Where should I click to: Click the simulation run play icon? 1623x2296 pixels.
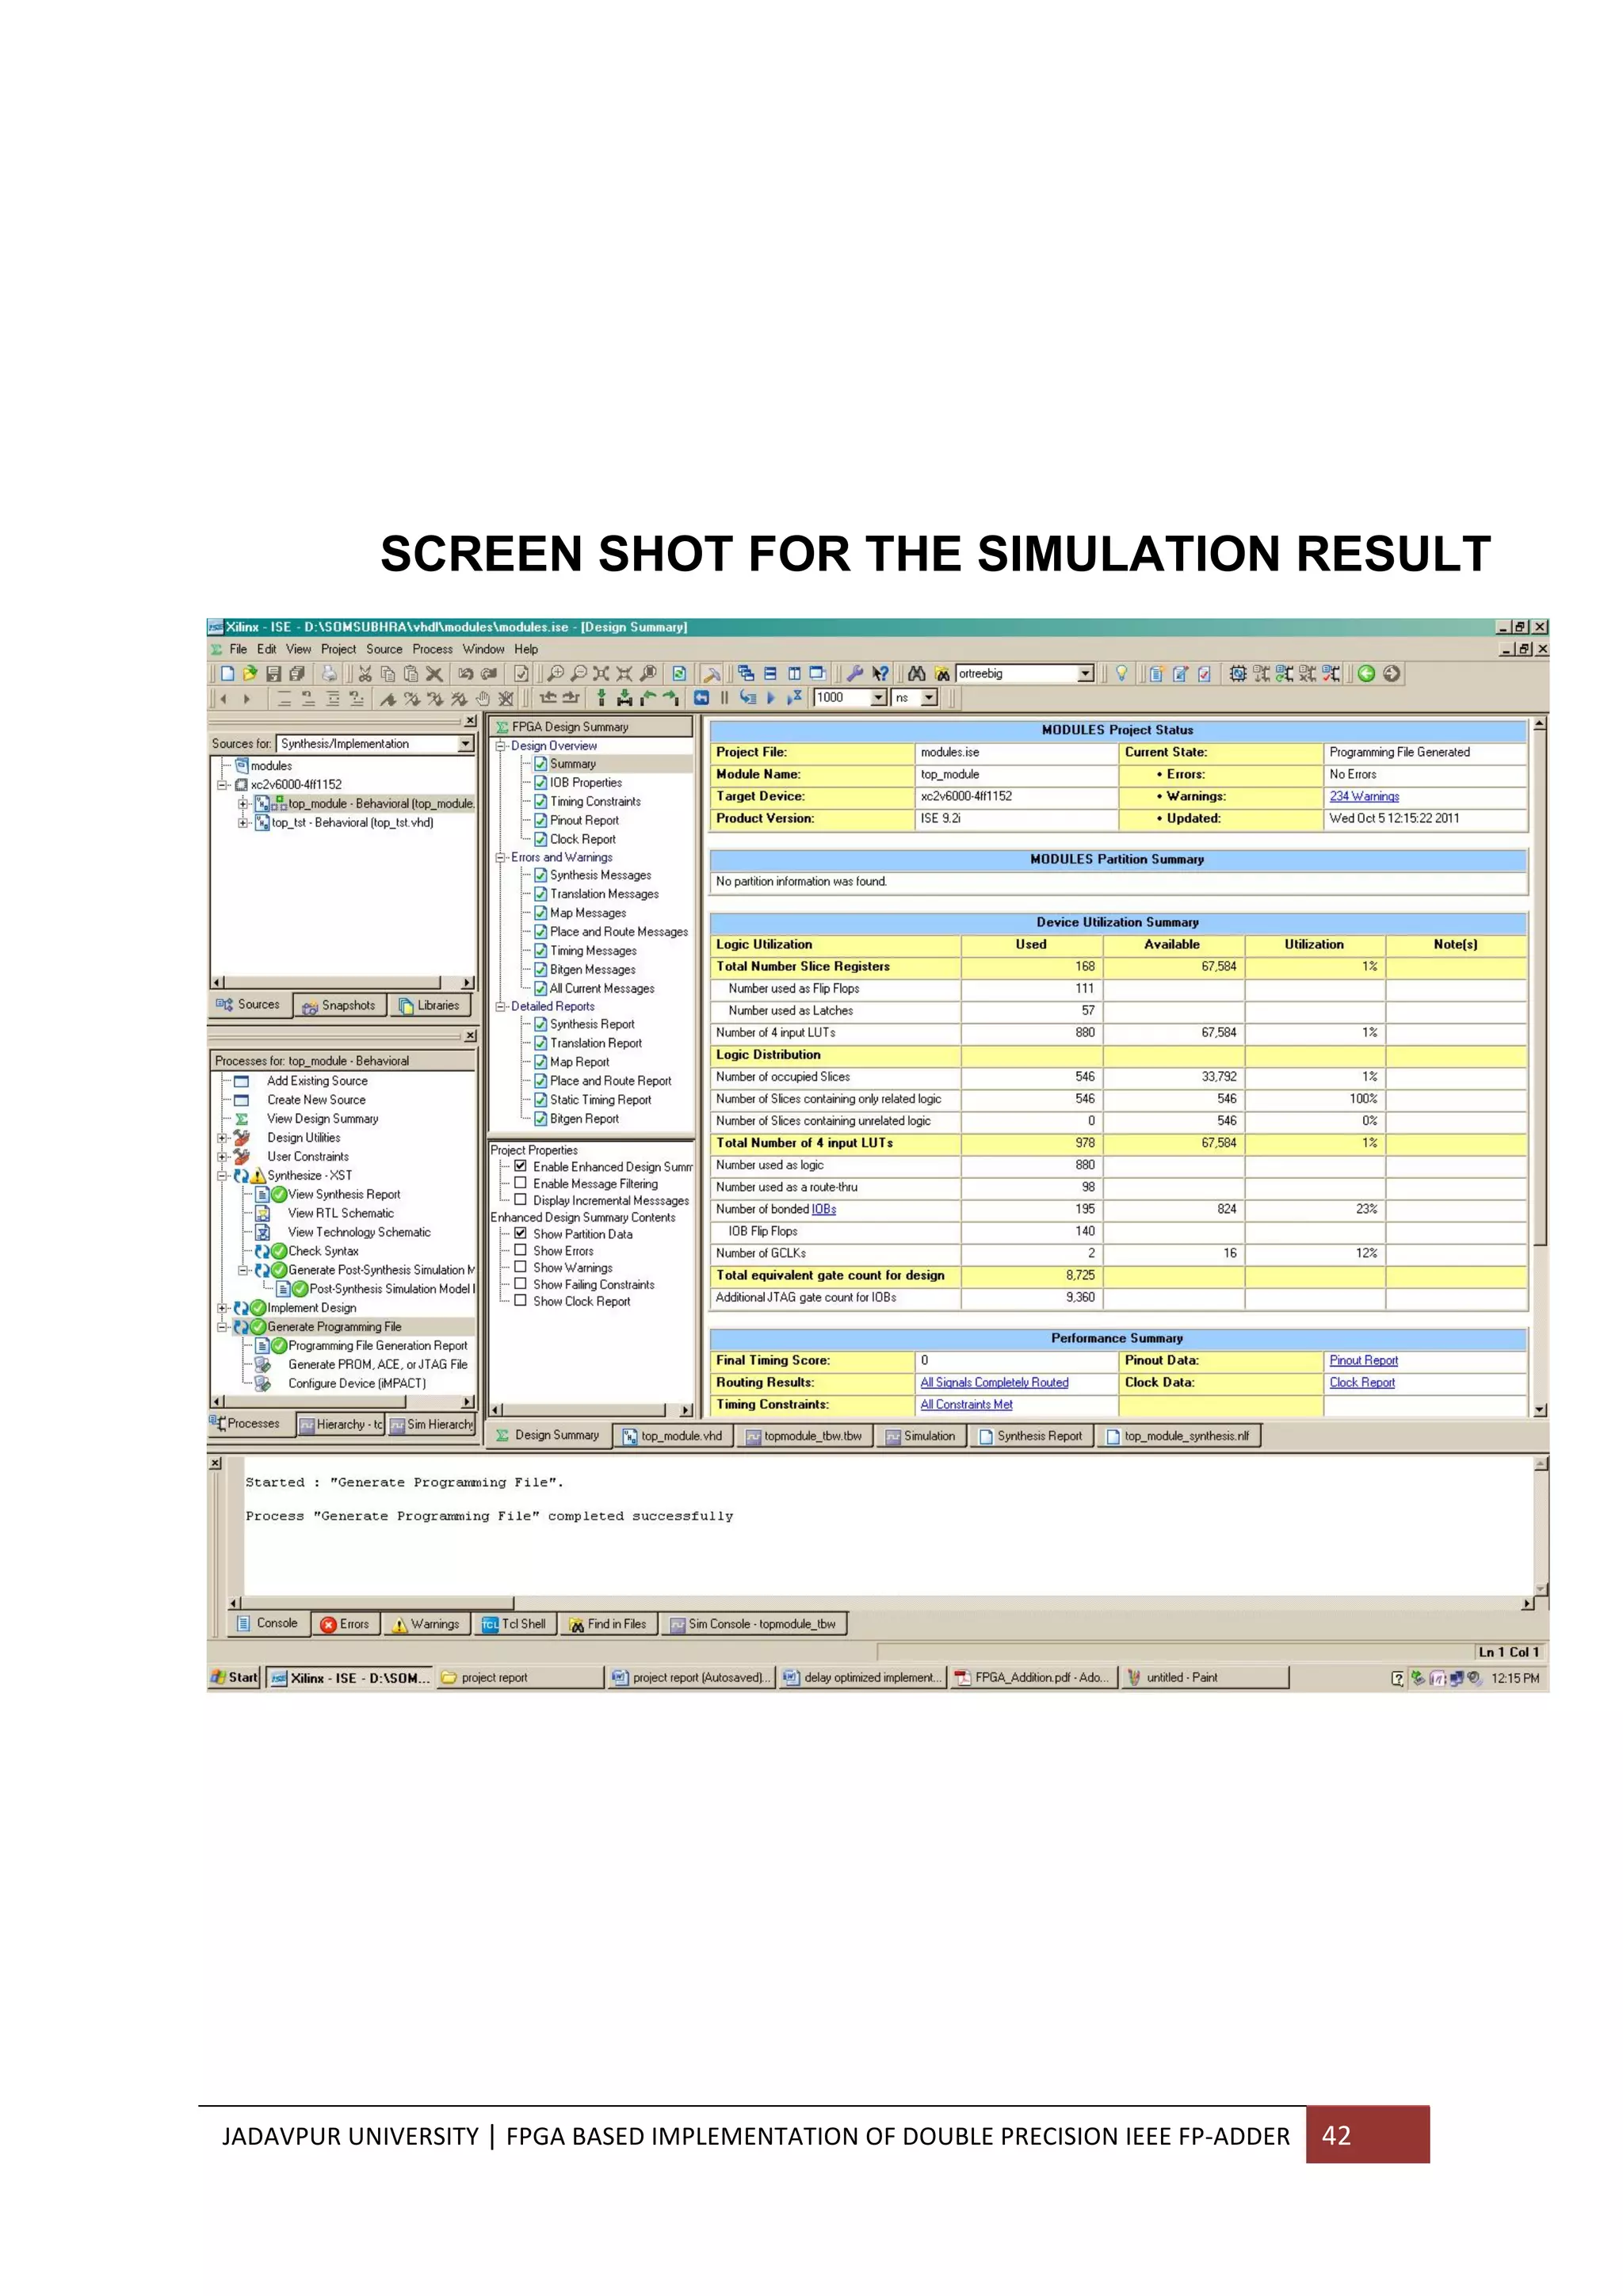coord(770,698)
